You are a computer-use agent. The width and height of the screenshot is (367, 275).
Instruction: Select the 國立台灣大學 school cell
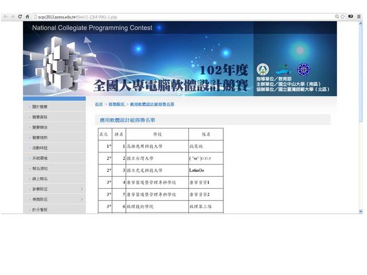point(157,158)
